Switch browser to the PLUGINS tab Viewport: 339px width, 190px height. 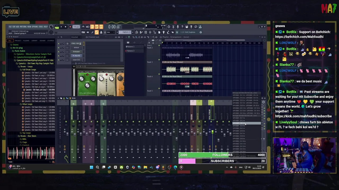pos(26,41)
